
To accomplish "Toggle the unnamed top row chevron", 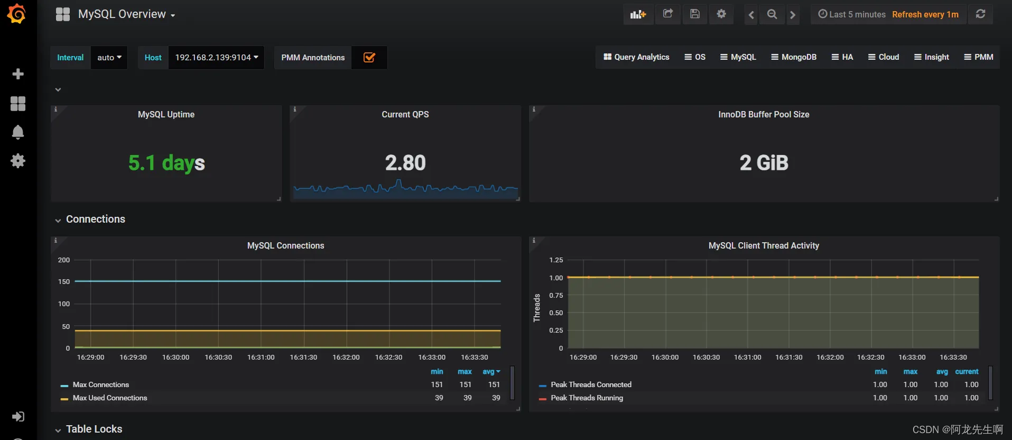I will [58, 89].
